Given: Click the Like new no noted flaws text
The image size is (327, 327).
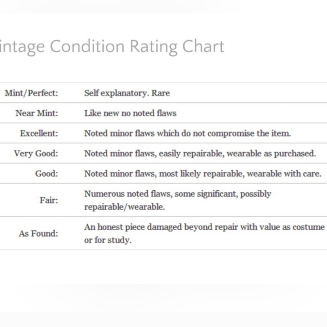Looking at the screenshot, I should tap(130, 113).
